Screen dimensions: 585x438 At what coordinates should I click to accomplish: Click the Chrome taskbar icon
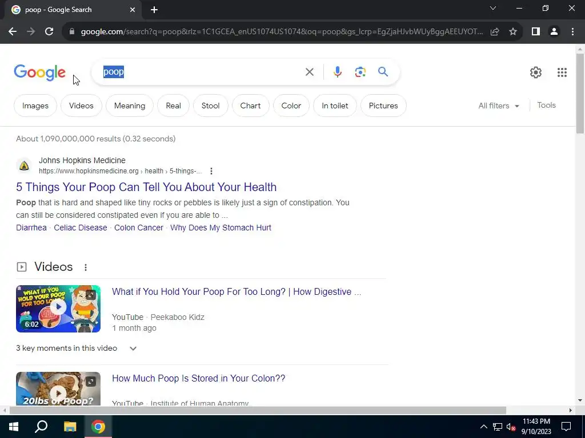98,427
